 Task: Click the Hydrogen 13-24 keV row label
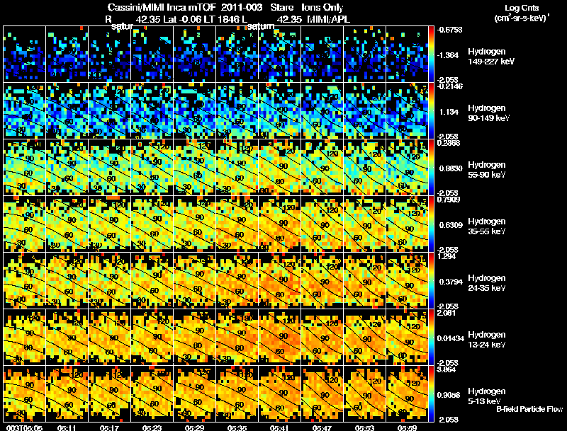(x=487, y=340)
